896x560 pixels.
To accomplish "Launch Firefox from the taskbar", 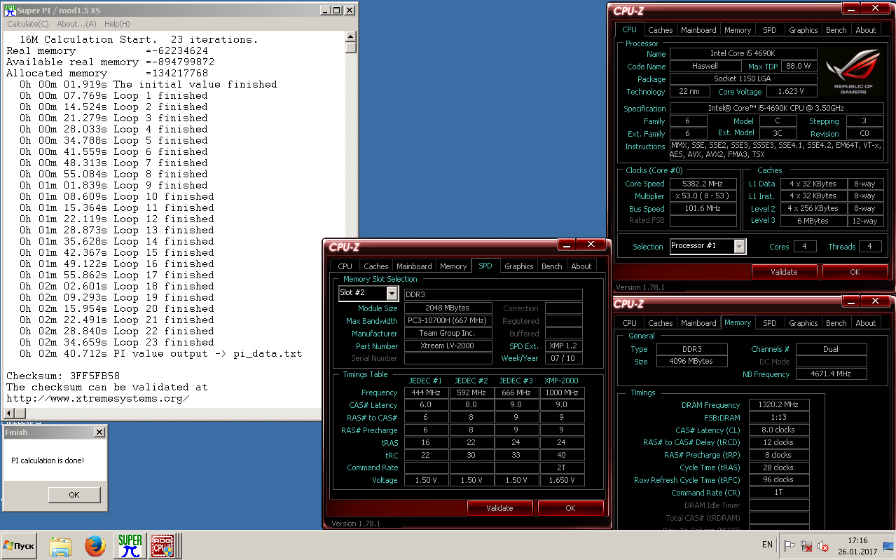I will [x=95, y=546].
